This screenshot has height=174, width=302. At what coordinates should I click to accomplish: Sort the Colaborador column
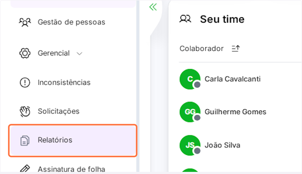point(236,49)
